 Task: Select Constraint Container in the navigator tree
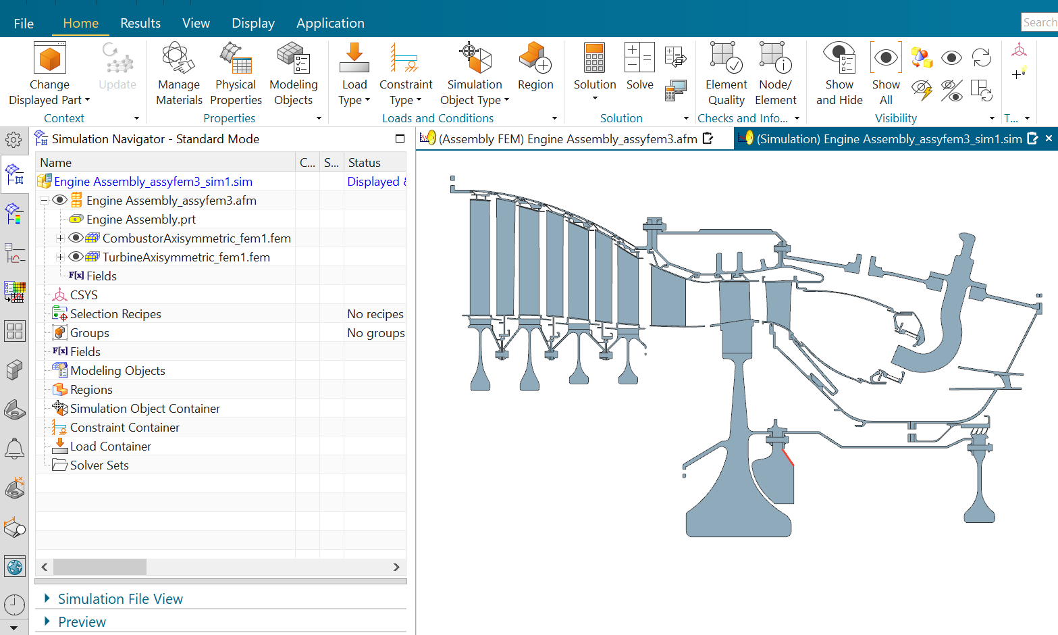[124, 428]
